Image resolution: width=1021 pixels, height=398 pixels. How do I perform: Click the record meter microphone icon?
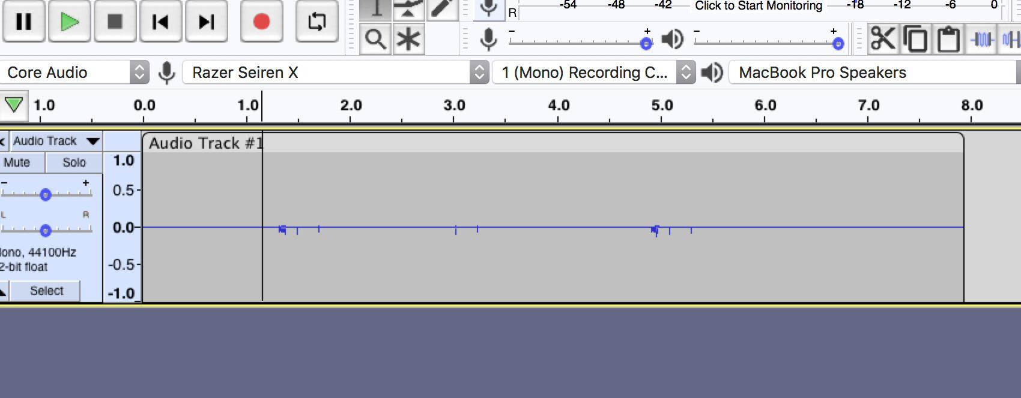tap(489, 9)
